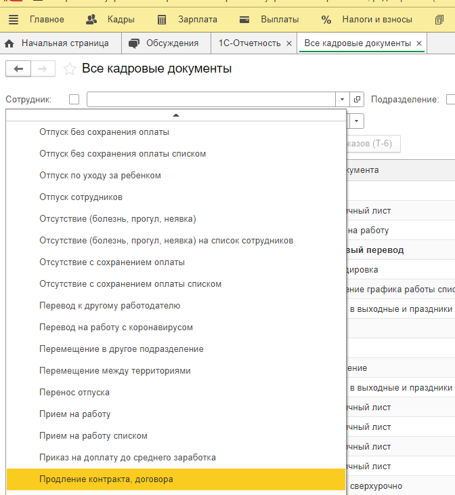Choose Продление контракта, договора item
Screen dimensions: 455x495
[106, 479]
